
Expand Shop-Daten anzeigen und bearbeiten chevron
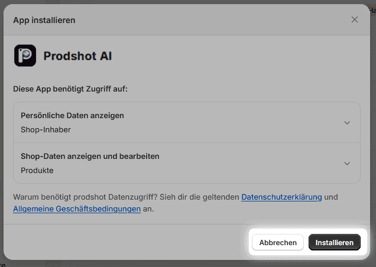(347, 164)
